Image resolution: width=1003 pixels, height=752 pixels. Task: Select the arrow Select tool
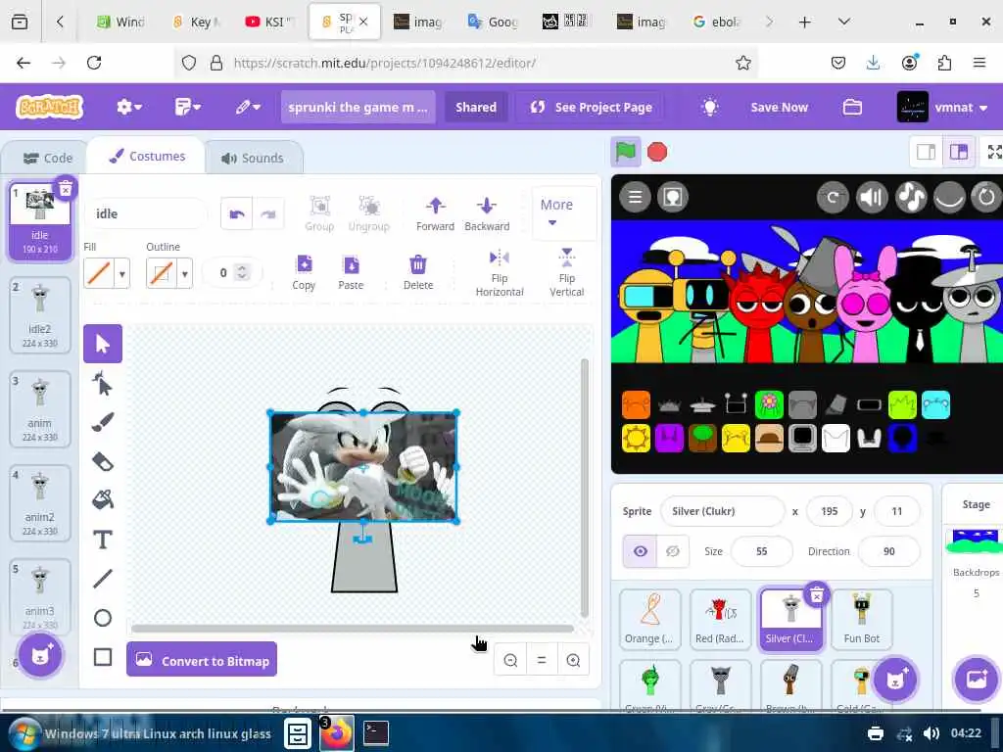pyautogui.click(x=102, y=344)
